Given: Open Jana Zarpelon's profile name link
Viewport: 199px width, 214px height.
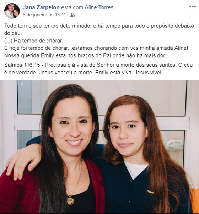Looking at the screenshot, I should pos(41,7).
